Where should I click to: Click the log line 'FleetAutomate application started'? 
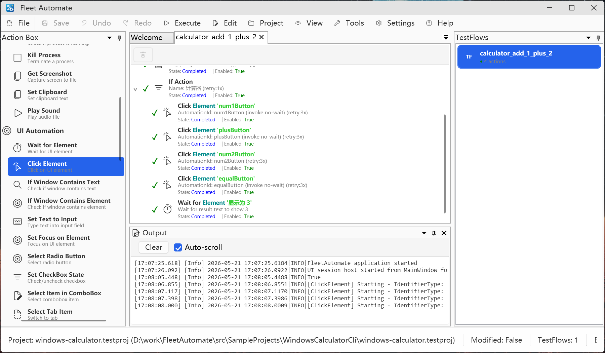(276, 263)
